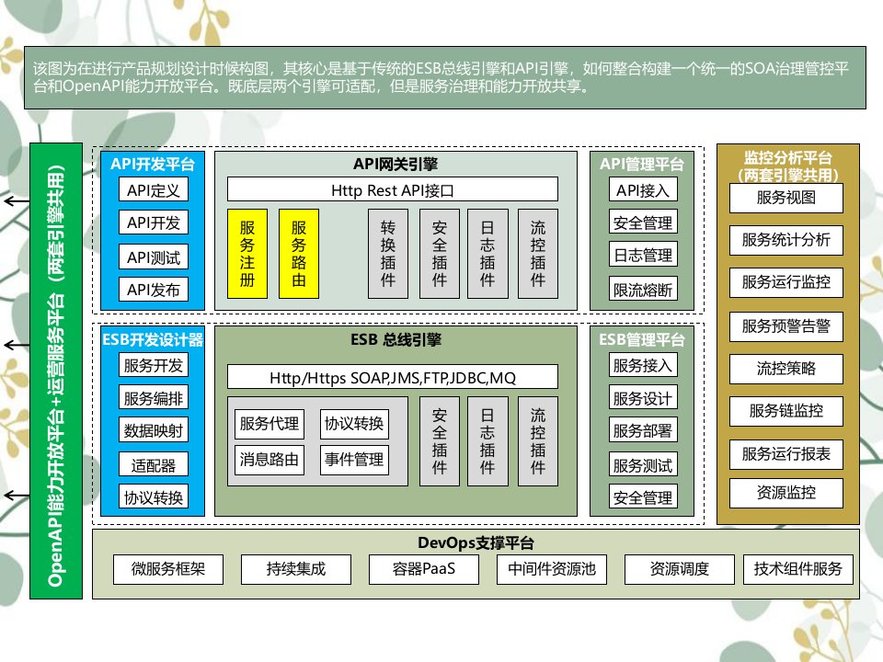Select 限流熔断 in API管理平台
This screenshot has width=883, height=662.
coord(643,290)
